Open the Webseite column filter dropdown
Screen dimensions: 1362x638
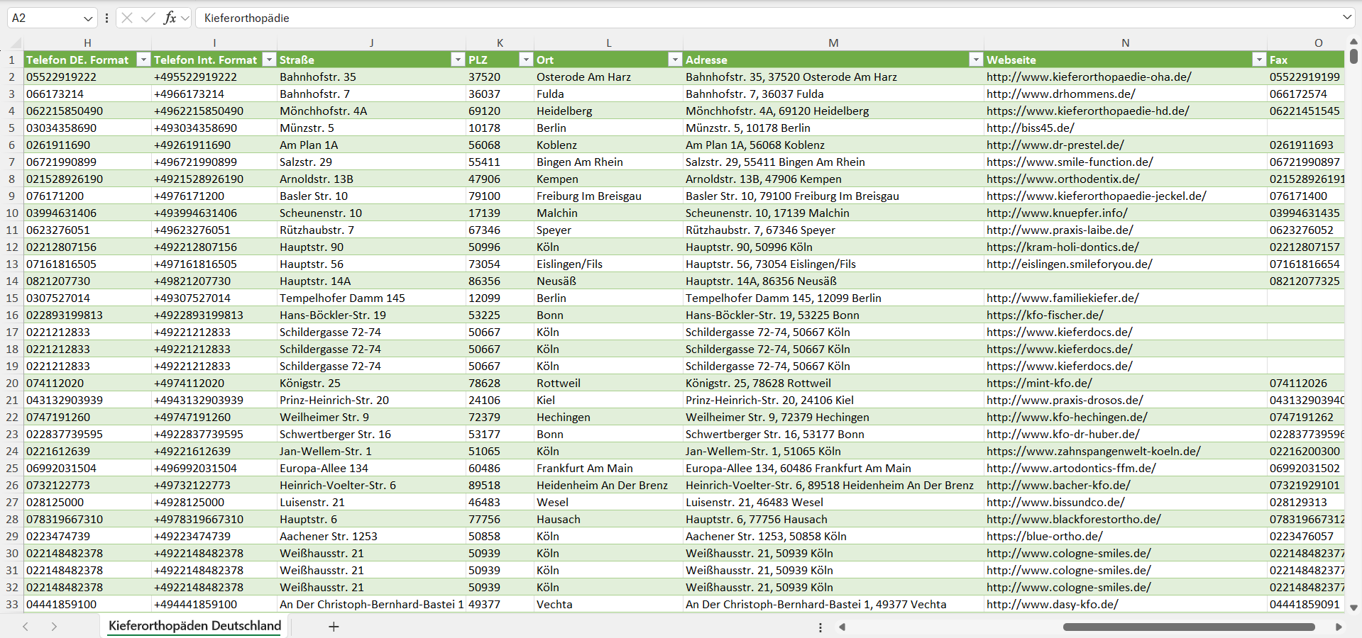[x=1259, y=60]
